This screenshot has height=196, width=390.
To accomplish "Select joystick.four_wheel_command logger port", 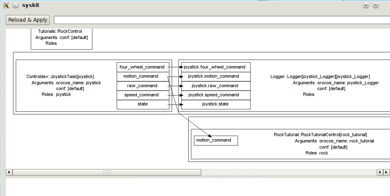I will click(x=216, y=67).
